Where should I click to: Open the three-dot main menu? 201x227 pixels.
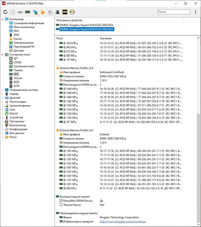pos(195,12)
